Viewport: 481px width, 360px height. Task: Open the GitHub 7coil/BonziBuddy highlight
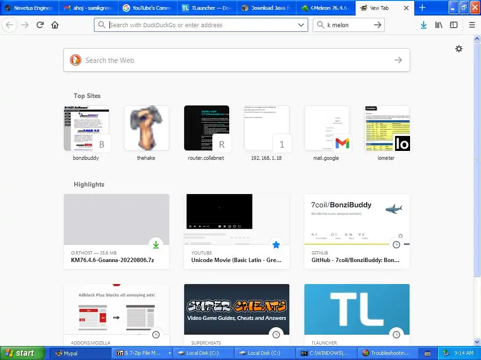(x=357, y=232)
